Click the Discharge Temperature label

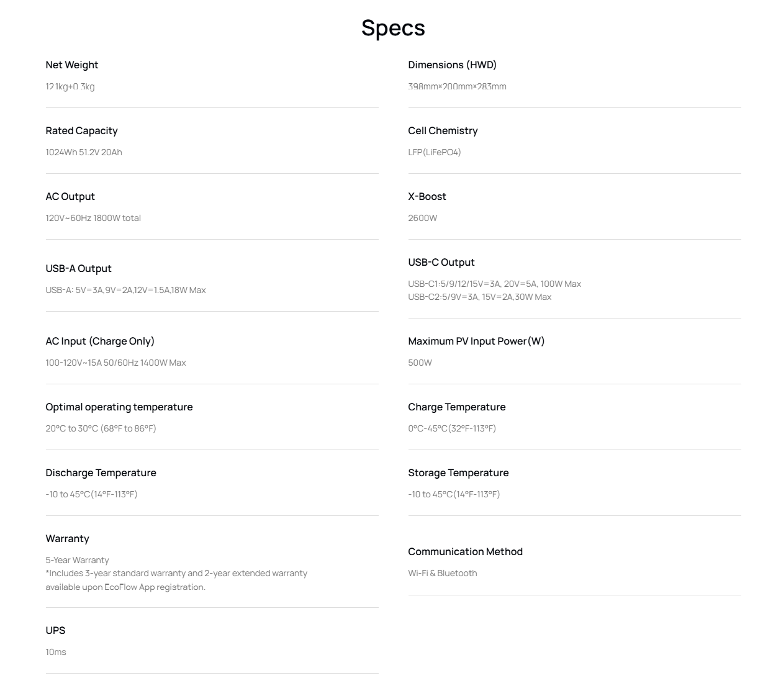click(x=101, y=473)
